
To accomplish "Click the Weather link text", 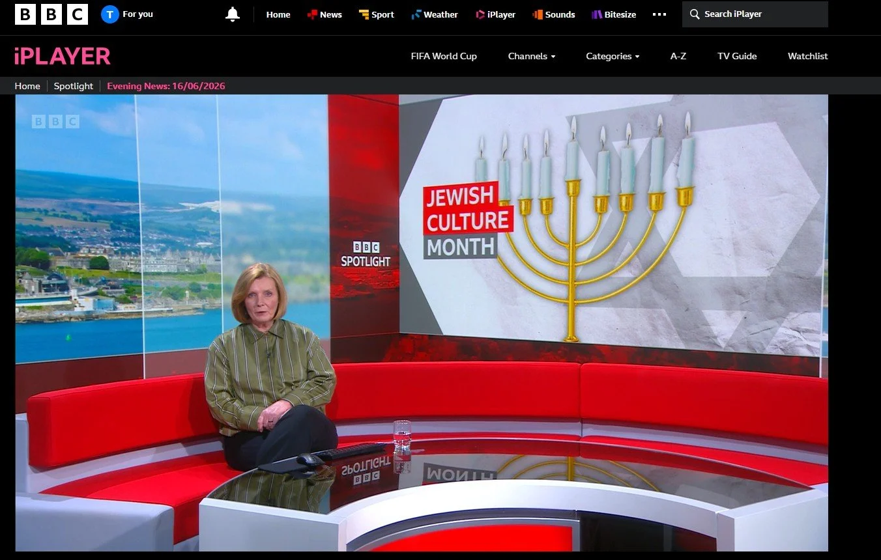I will pos(441,14).
